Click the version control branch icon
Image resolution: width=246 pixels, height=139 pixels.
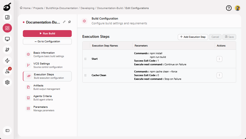pyautogui.click(x=7, y=50)
